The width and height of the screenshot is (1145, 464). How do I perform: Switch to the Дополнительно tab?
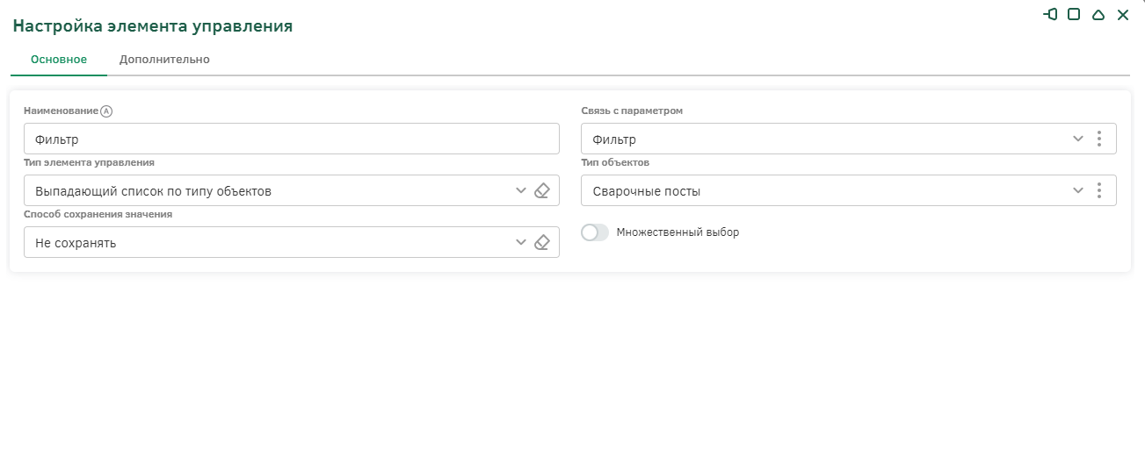point(164,60)
